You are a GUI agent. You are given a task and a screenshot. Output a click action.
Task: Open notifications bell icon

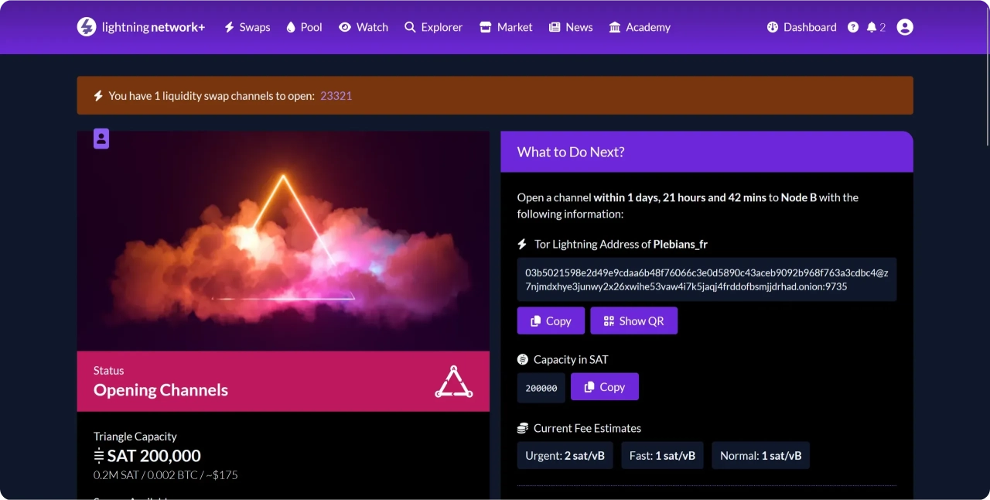tap(872, 27)
